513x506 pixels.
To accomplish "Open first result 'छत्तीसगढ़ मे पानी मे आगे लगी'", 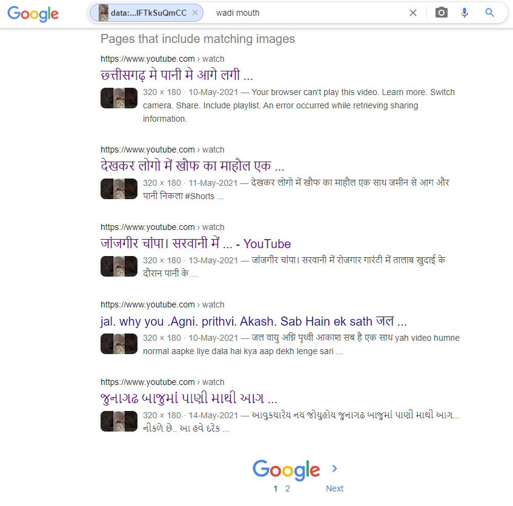I will [x=177, y=75].
